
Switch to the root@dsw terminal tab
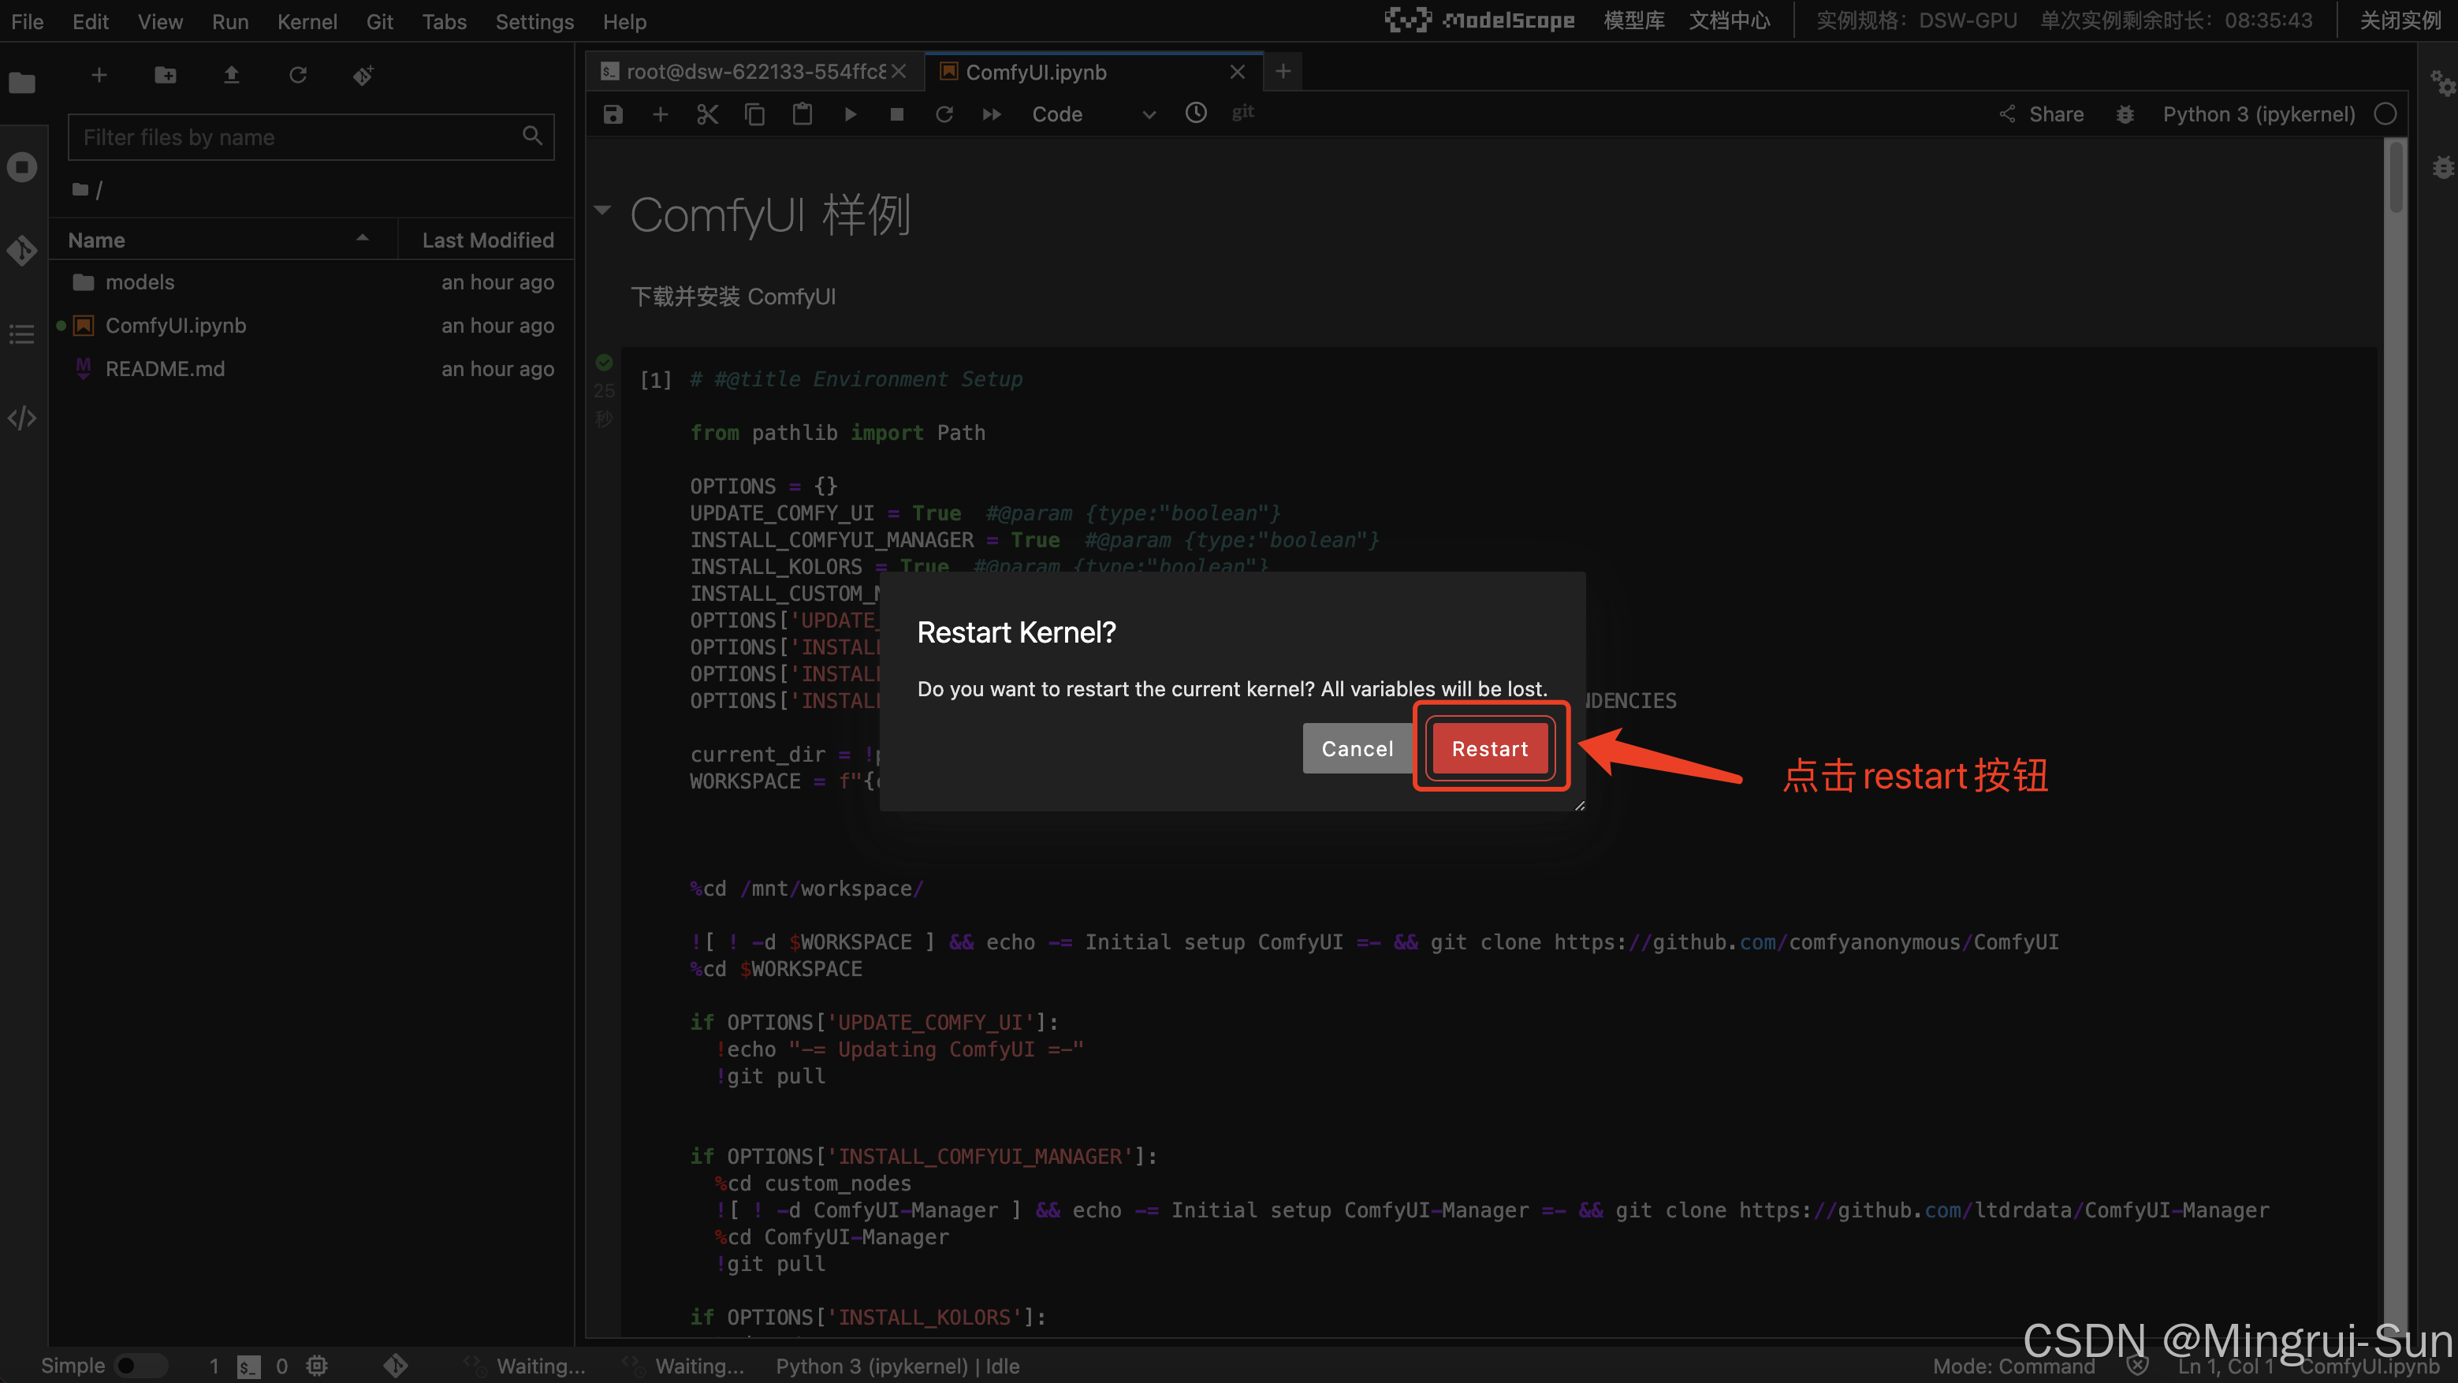tap(754, 72)
